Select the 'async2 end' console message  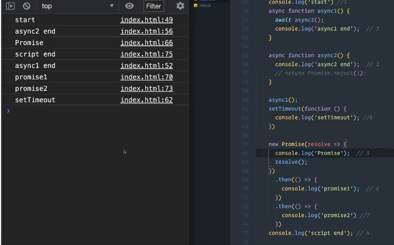(x=35, y=31)
